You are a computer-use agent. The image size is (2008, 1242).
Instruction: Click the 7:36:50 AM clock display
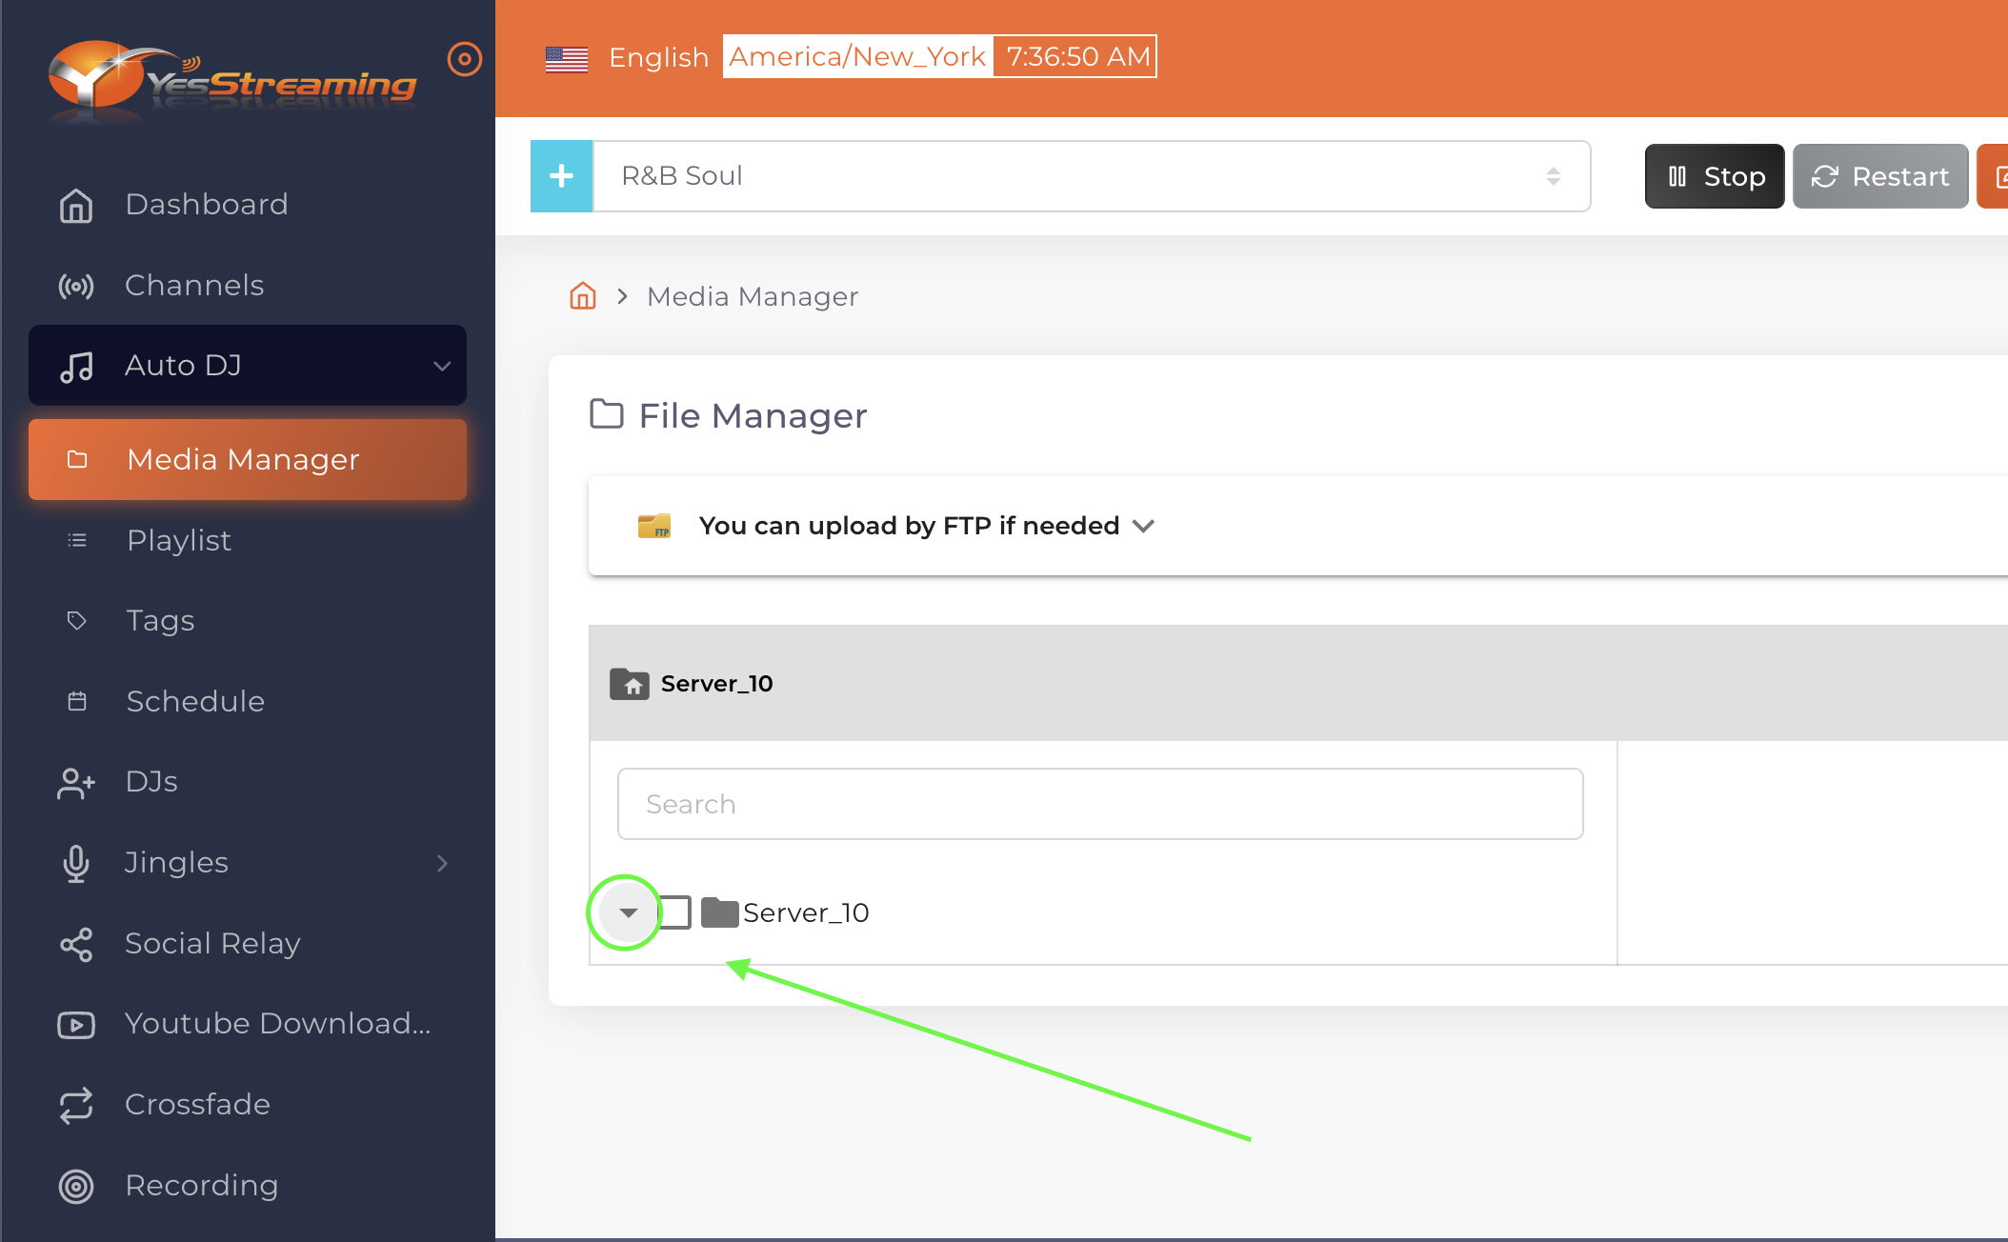pyautogui.click(x=1077, y=56)
